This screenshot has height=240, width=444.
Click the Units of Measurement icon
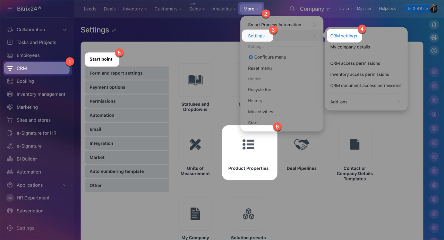[195, 144]
